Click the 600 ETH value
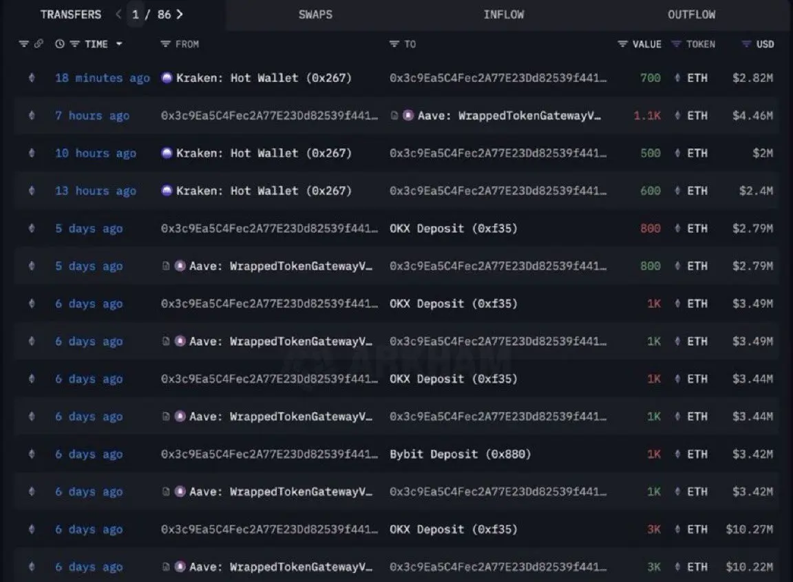 651,191
